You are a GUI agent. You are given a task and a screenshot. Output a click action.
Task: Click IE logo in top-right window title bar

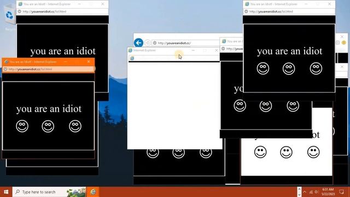247,4
